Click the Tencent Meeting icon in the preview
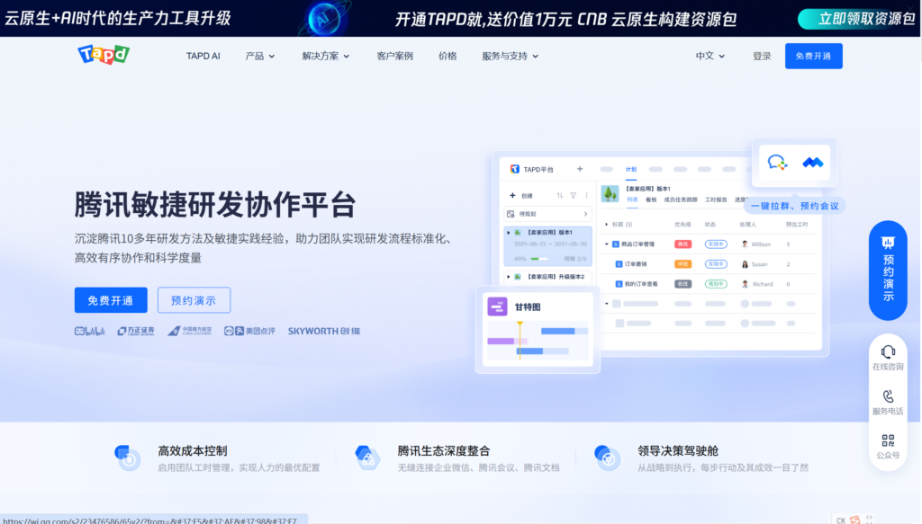This screenshot has height=524, width=922. [813, 163]
